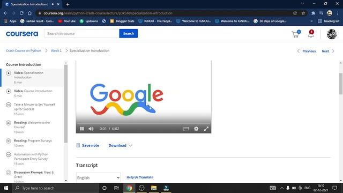This screenshot has height=193, width=343.
Task: Toggle video subtitles captions icon
Action: tap(186, 129)
